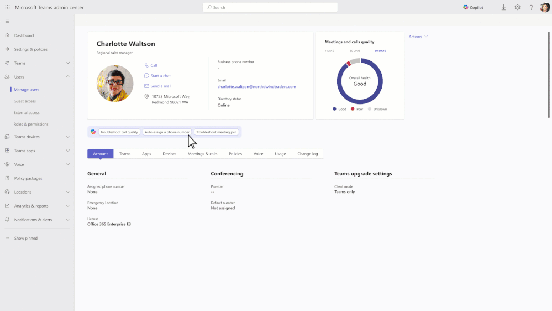Click the Send a mail link
The height and width of the screenshot is (311, 552).
(x=161, y=86)
